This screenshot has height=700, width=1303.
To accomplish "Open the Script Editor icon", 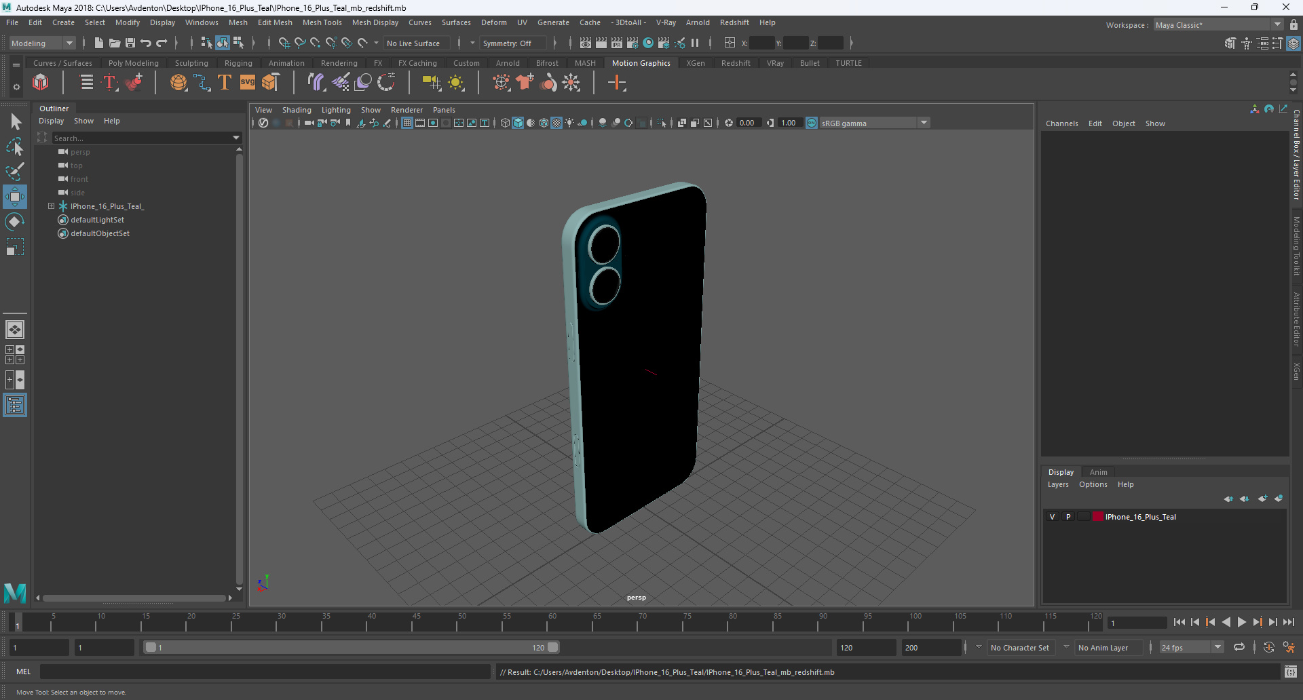I will (x=1291, y=672).
